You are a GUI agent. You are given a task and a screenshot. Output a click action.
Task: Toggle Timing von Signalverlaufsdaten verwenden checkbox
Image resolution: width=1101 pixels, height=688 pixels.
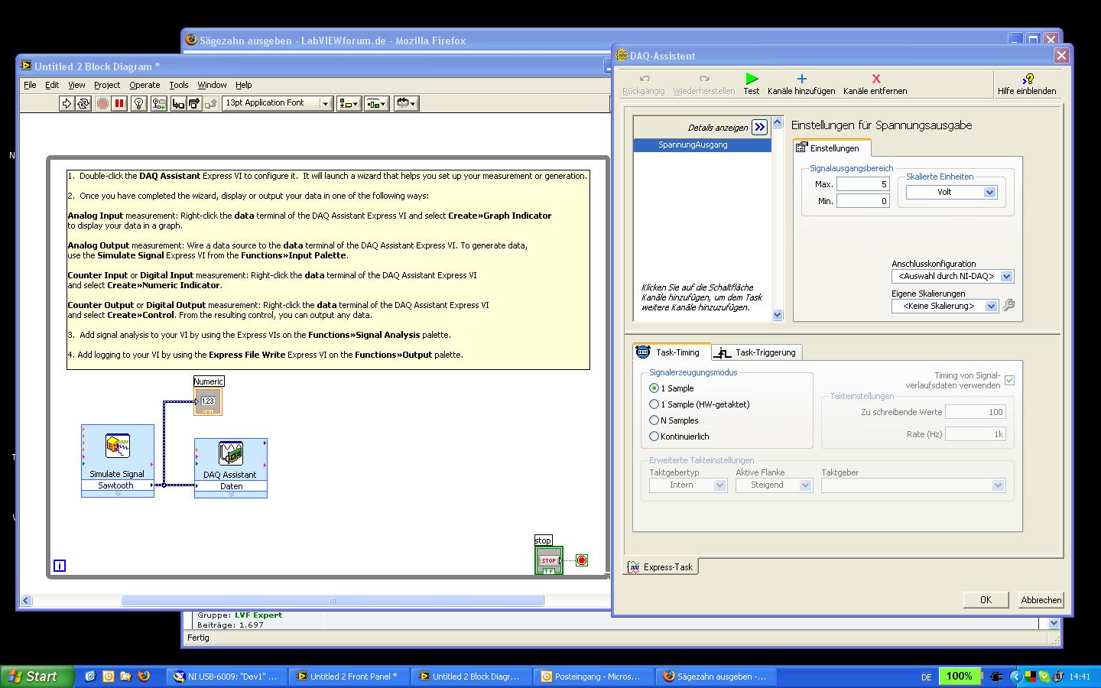point(1009,380)
